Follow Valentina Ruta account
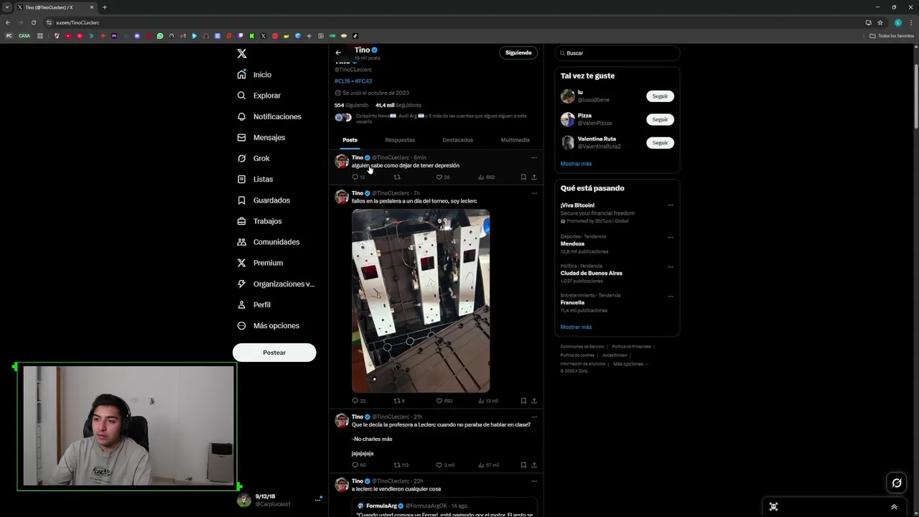Viewport: 919px width, 517px height. (660, 143)
